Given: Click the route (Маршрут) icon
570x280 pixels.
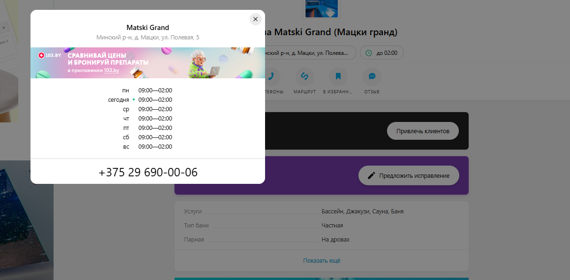Looking at the screenshot, I should [304, 76].
